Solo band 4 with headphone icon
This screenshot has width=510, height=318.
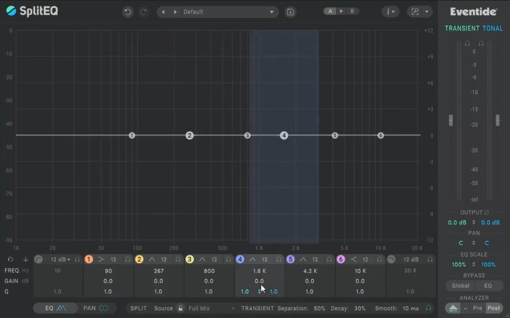tap(279, 259)
